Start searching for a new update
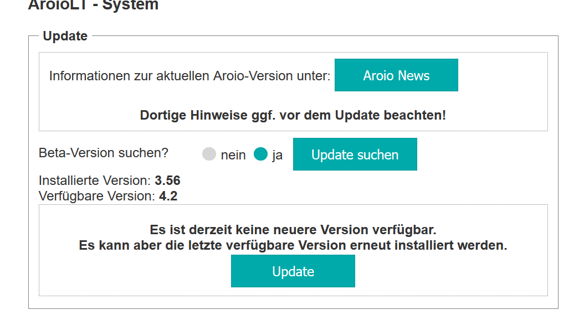This screenshot has width=584, height=320. pyautogui.click(x=355, y=154)
